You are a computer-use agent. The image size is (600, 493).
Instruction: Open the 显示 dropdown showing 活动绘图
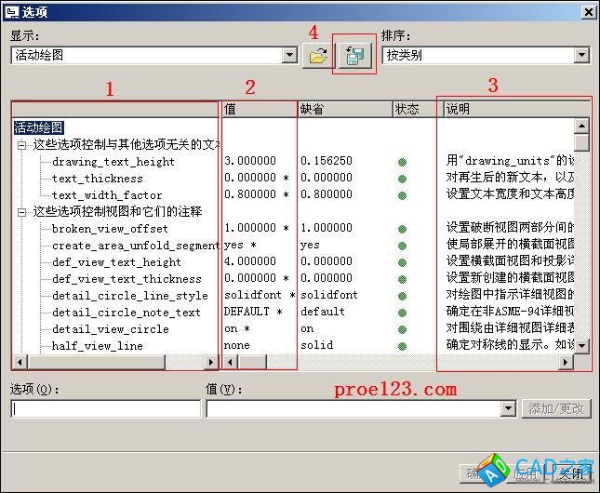click(289, 56)
